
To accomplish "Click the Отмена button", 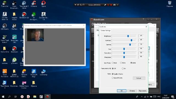I will [132, 91].
